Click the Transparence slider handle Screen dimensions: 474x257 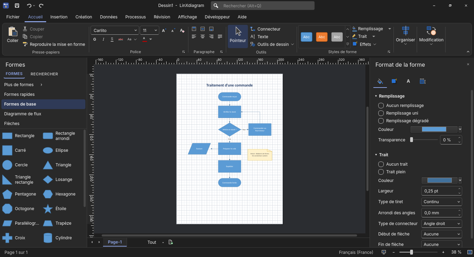[412, 140]
